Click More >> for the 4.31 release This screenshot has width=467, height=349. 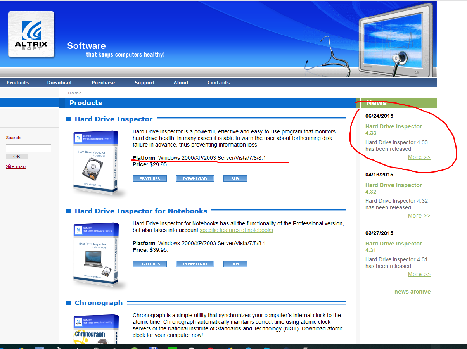(419, 275)
